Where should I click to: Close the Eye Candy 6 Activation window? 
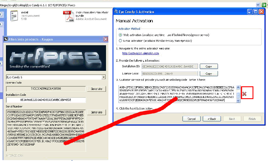tap(261, 12)
